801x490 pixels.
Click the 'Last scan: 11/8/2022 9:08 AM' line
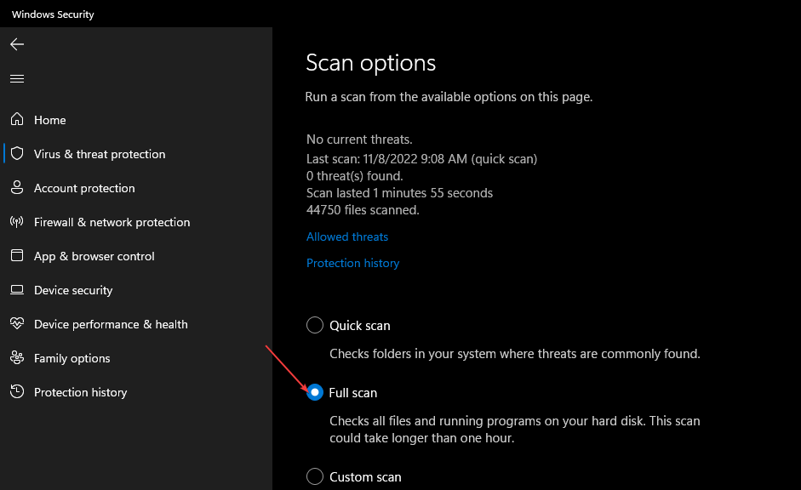(422, 159)
